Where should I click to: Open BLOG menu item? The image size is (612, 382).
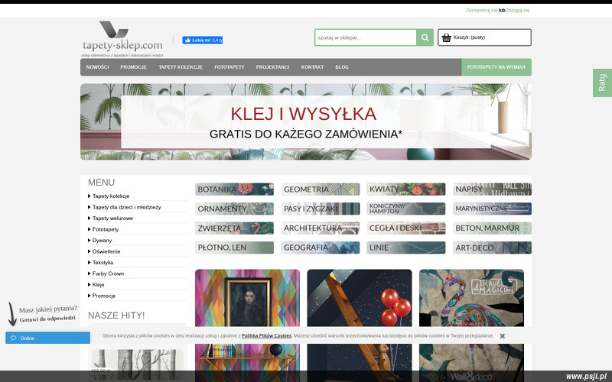341,67
